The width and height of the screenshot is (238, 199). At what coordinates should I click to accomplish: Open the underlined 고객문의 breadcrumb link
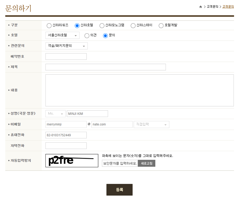point(228,7)
